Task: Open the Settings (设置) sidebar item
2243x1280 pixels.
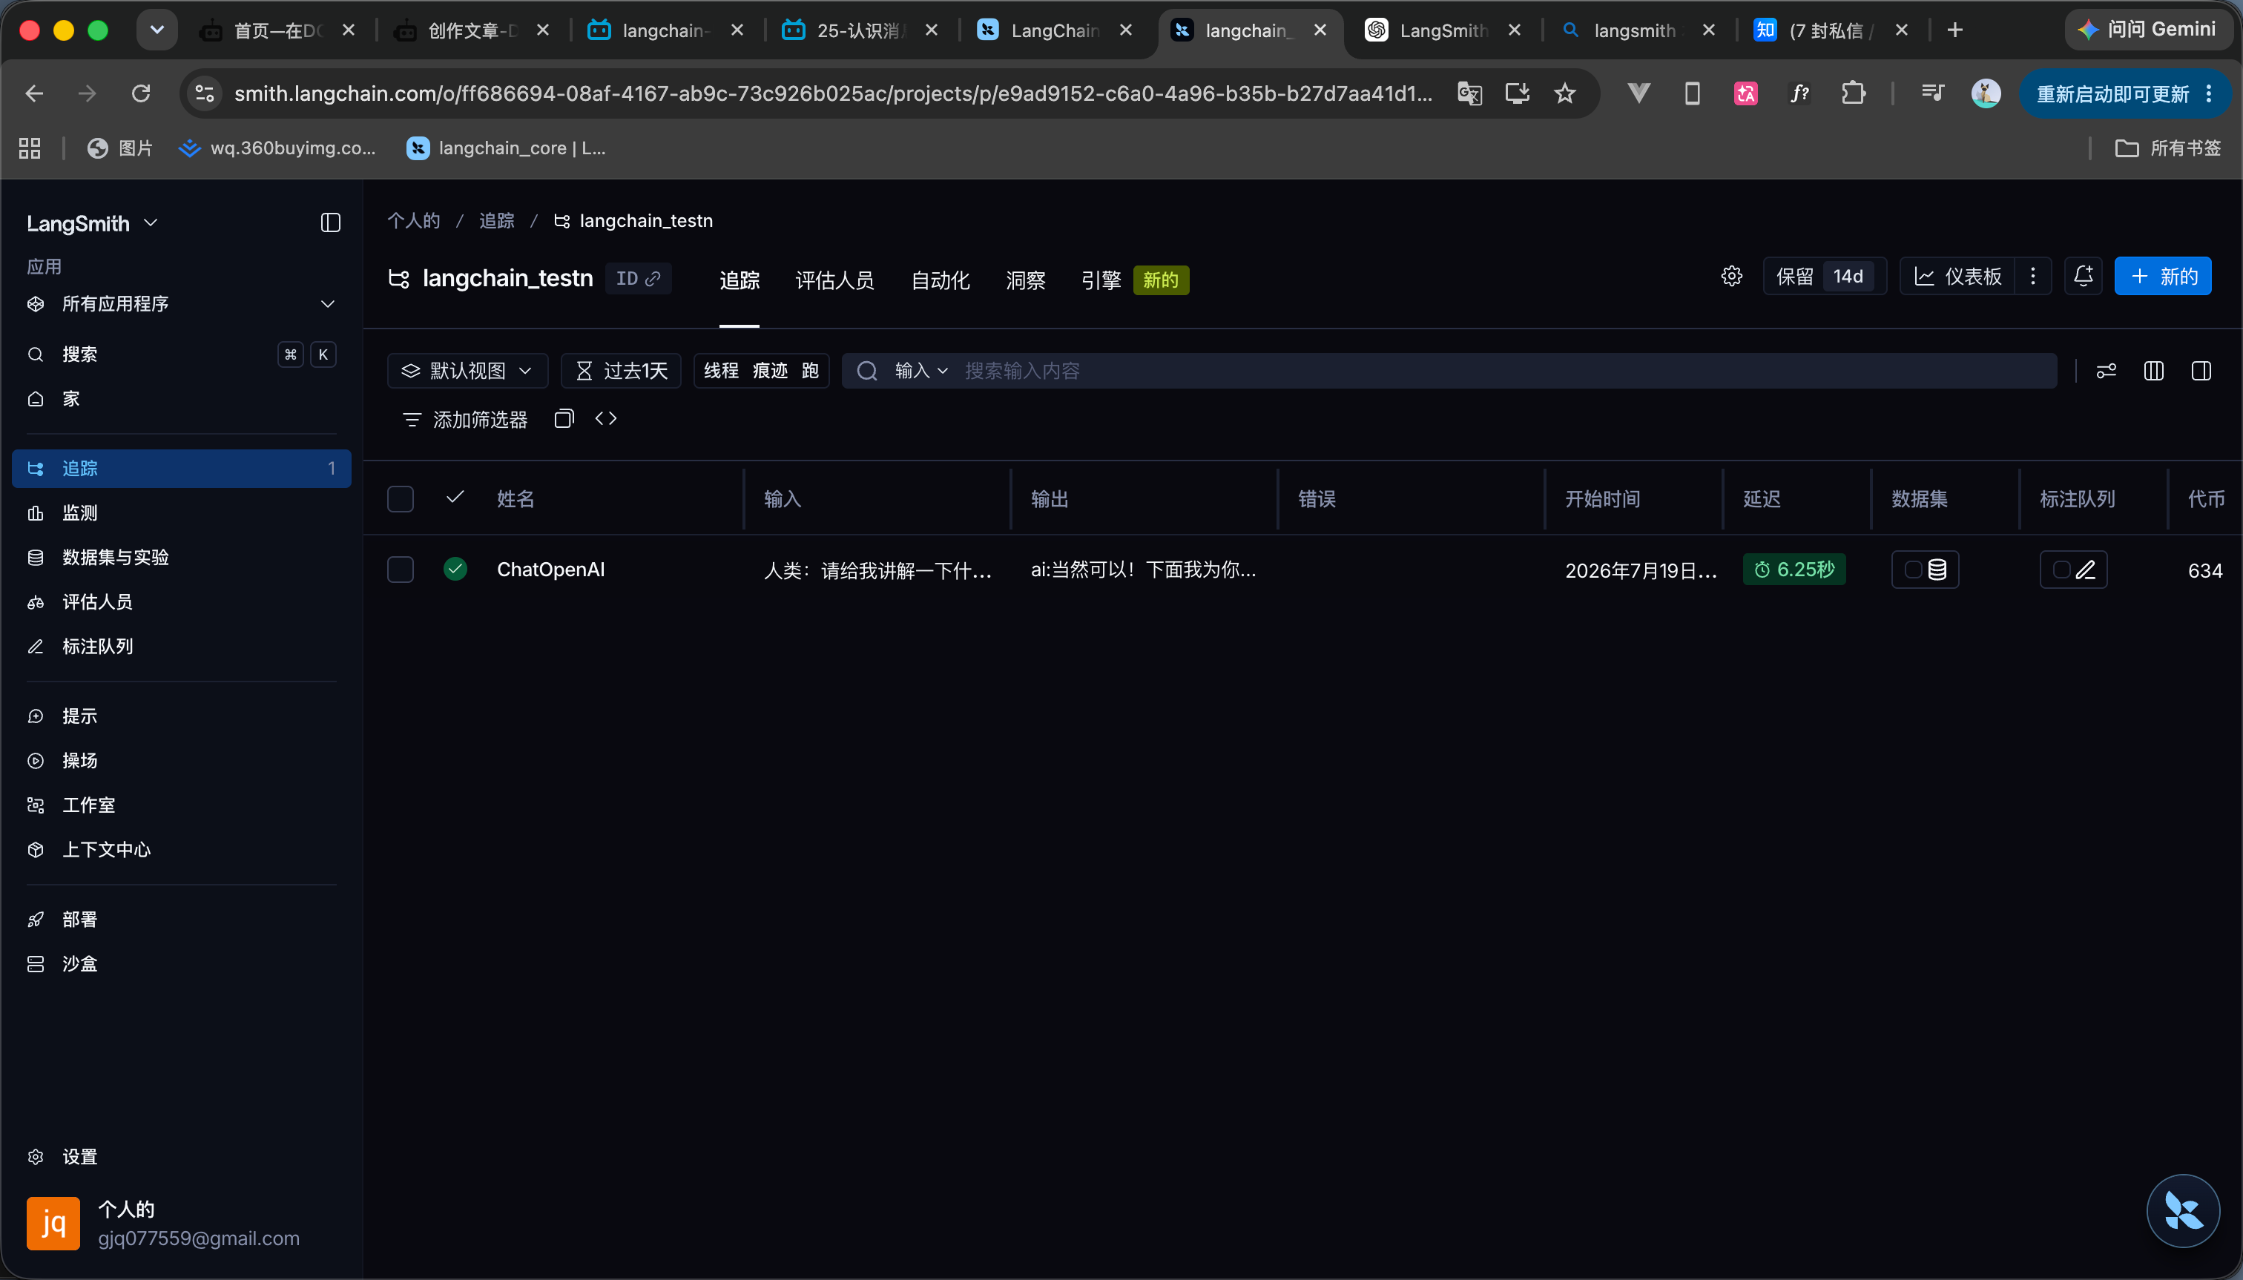Action: (181, 1157)
